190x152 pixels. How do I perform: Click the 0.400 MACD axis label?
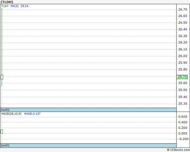click(183, 122)
